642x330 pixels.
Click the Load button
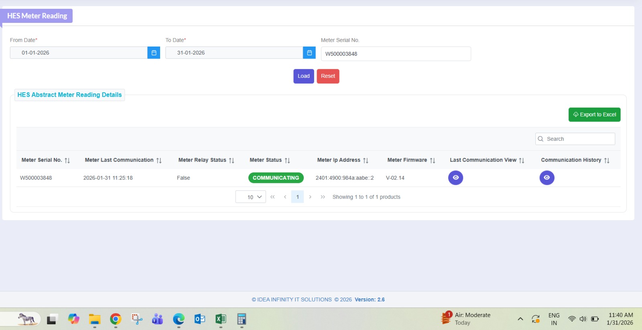click(303, 76)
